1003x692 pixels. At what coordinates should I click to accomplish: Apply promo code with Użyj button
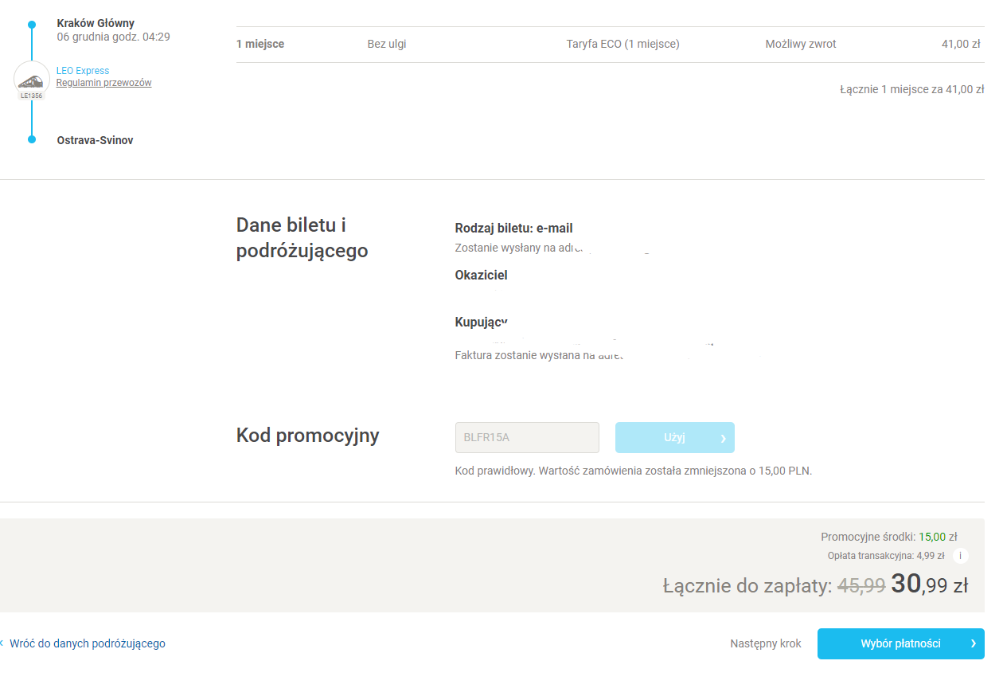coord(675,437)
